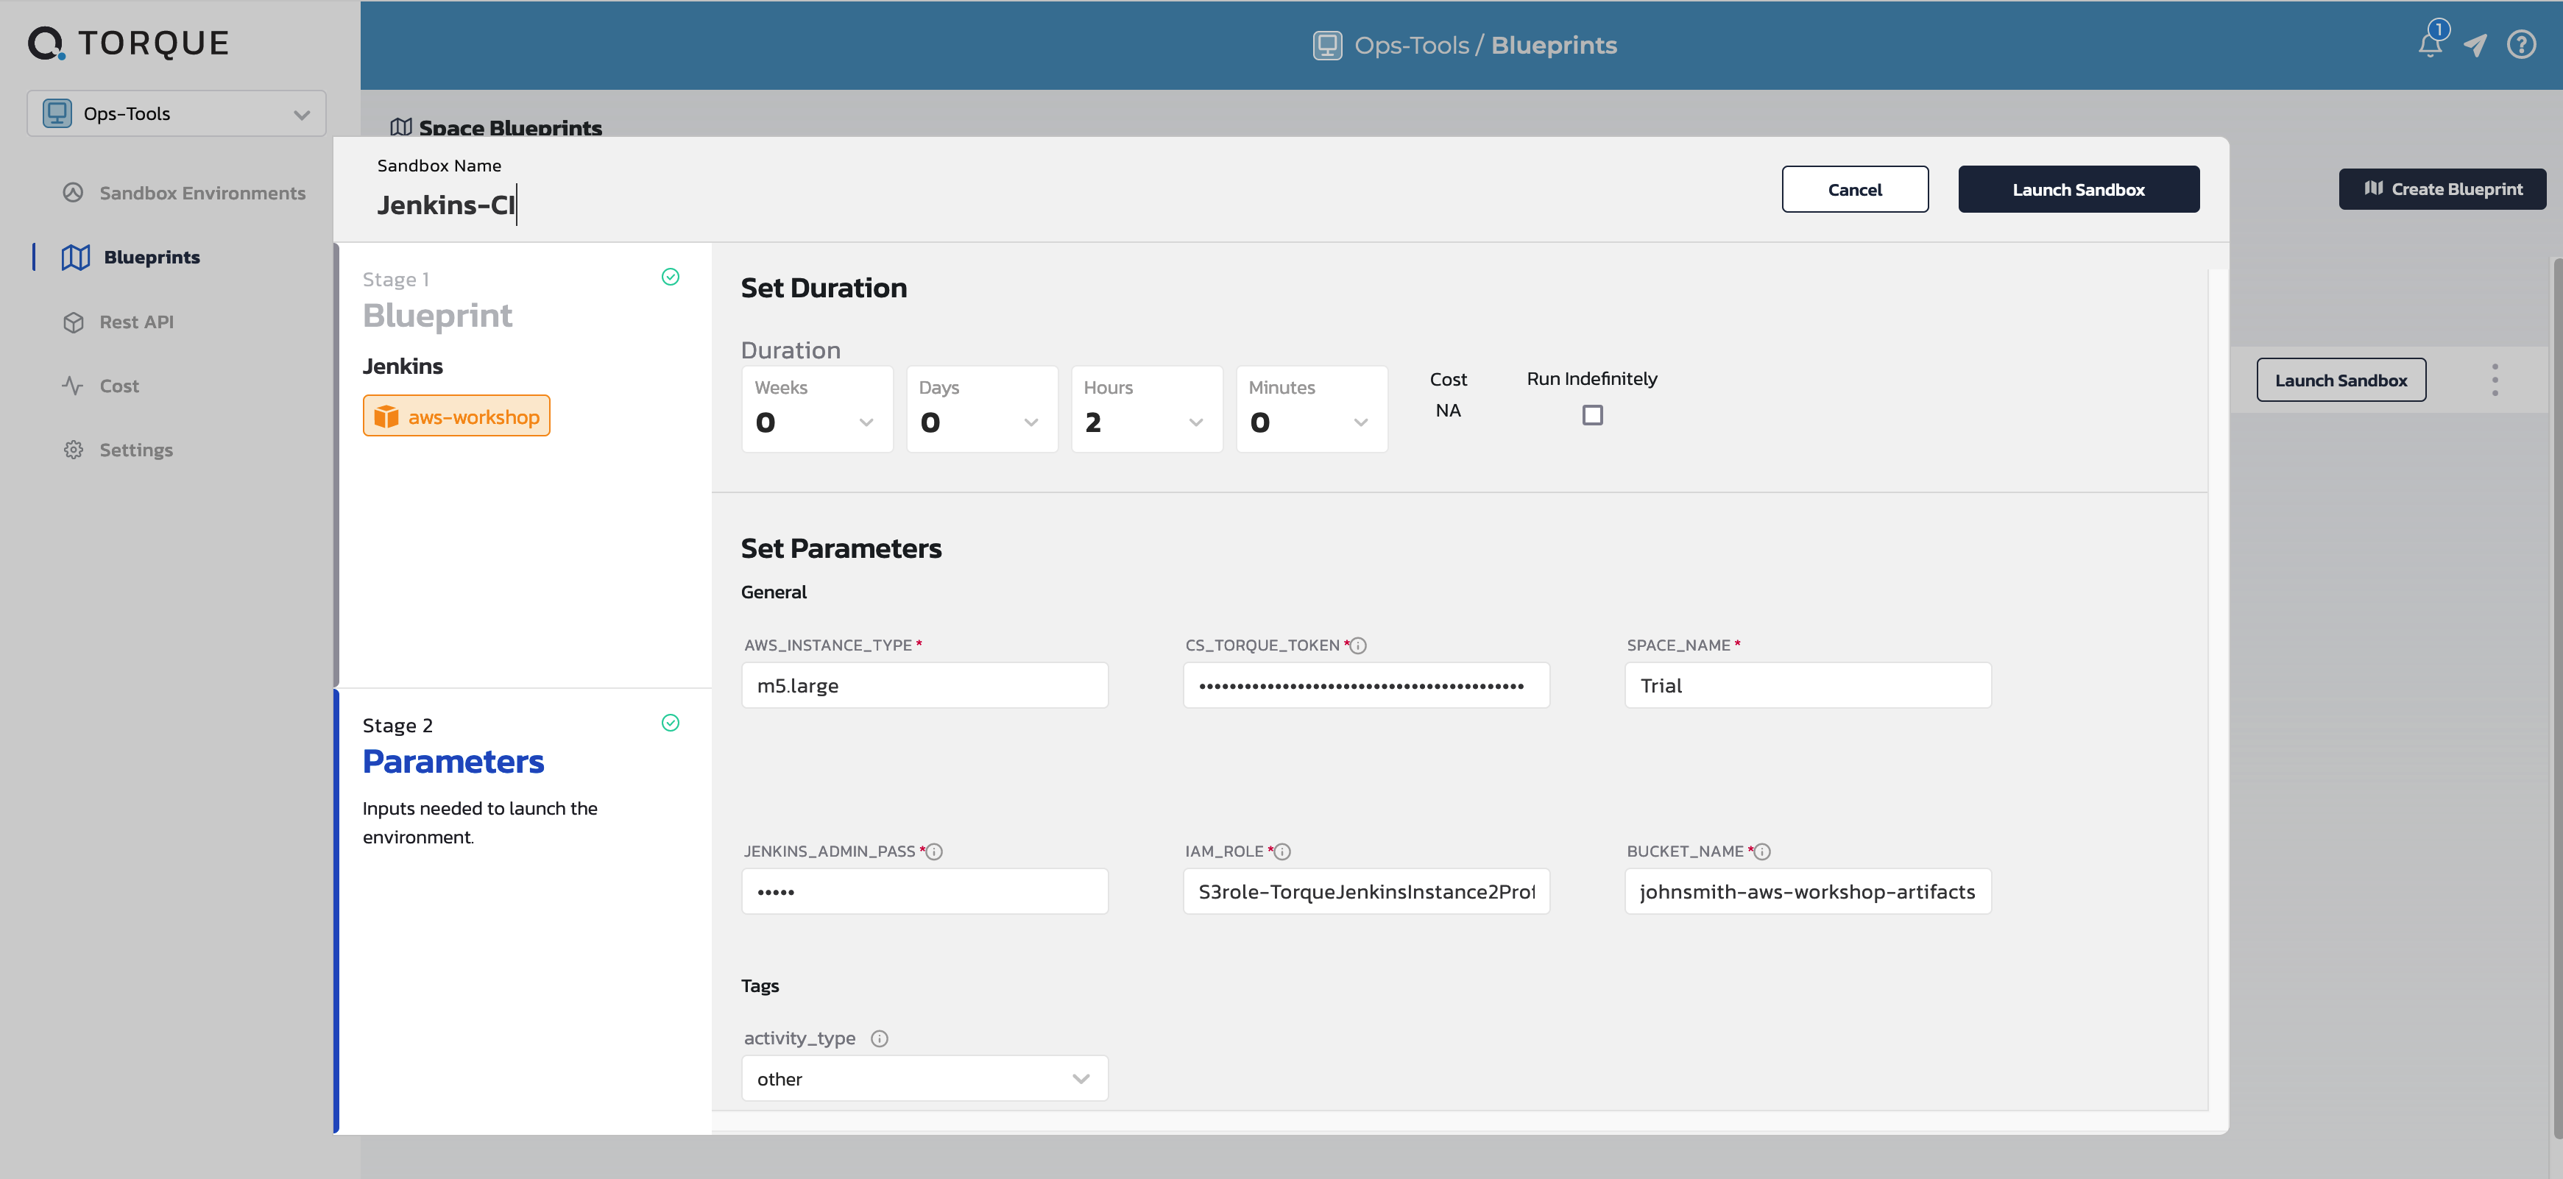Click BUCKET_NAME info icon
The image size is (2563, 1179).
click(1762, 851)
